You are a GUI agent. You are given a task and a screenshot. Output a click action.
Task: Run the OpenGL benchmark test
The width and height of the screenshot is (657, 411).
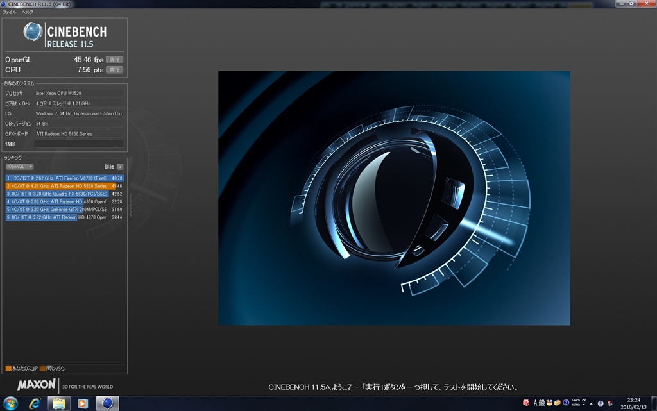point(114,60)
